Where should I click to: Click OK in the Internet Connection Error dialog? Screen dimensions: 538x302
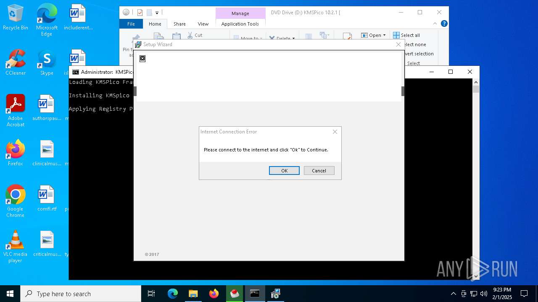pyautogui.click(x=284, y=170)
